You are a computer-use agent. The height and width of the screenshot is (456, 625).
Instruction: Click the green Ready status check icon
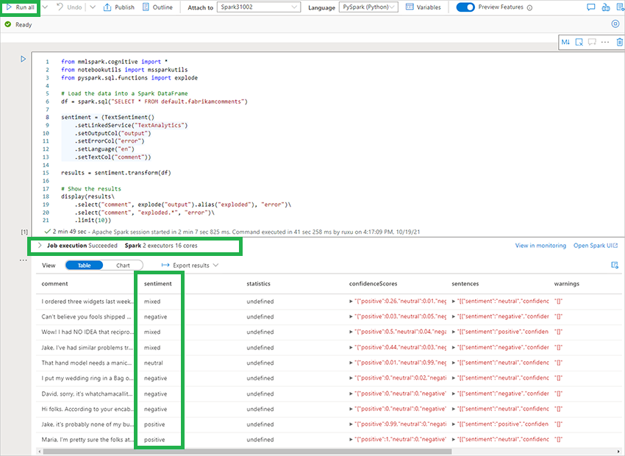tap(7, 24)
